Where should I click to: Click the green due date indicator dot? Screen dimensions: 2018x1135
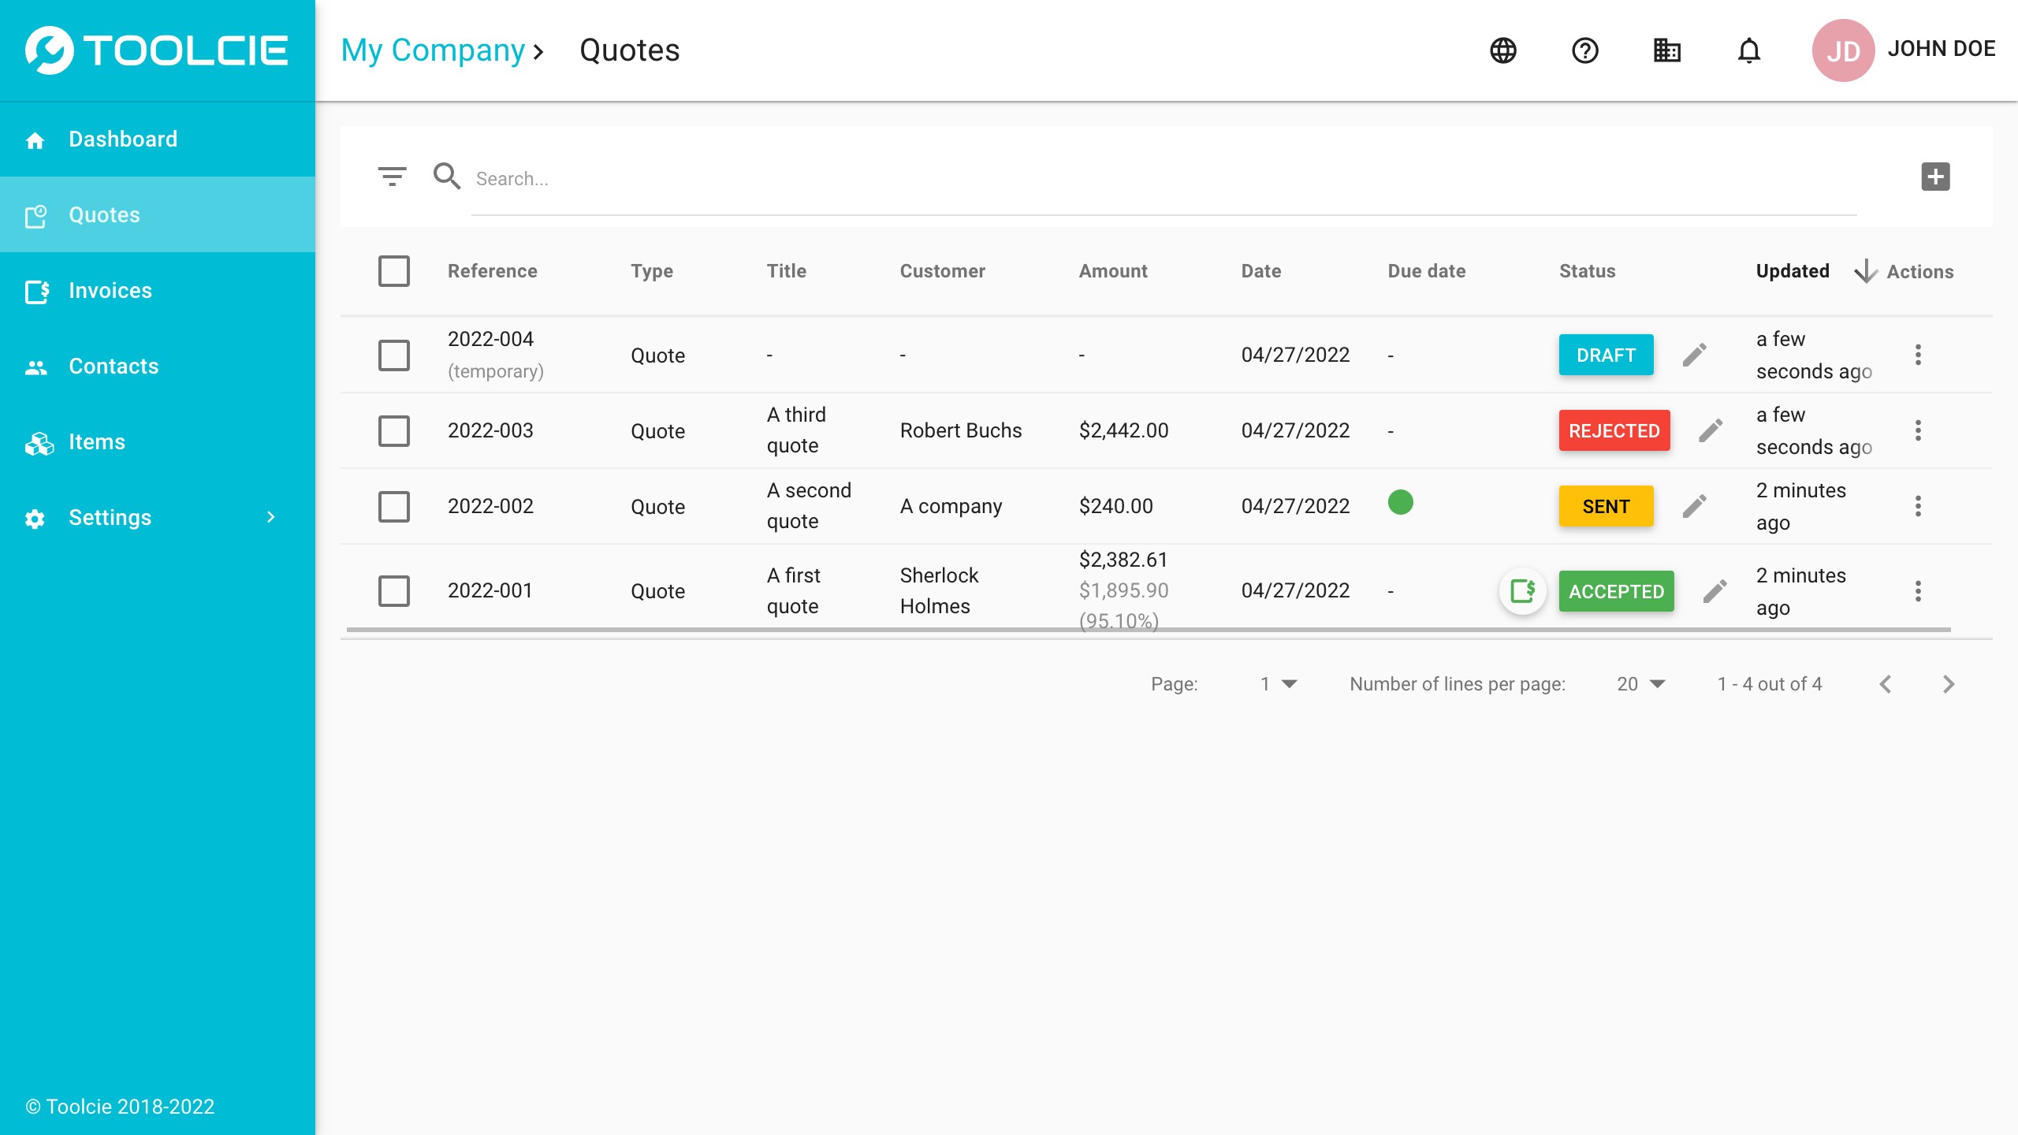point(1401,502)
